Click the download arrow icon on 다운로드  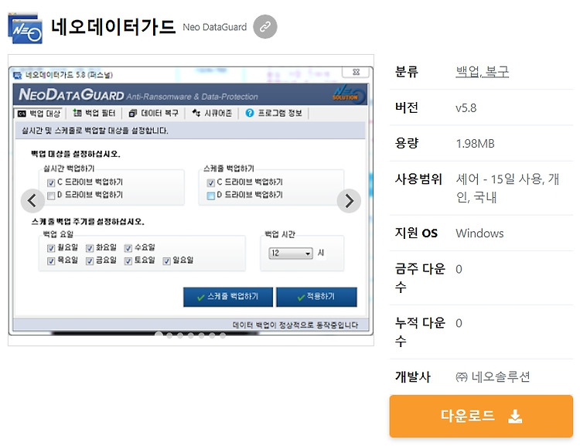click(x=515, y=417)
